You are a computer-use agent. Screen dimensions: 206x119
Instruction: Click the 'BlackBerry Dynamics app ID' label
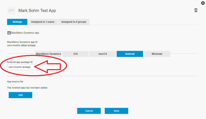[x=22, y=42]
